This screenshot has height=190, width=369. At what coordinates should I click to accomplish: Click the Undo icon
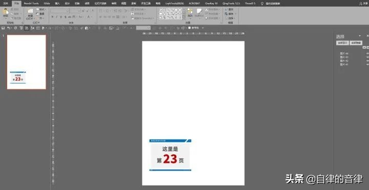coord(9,28)
